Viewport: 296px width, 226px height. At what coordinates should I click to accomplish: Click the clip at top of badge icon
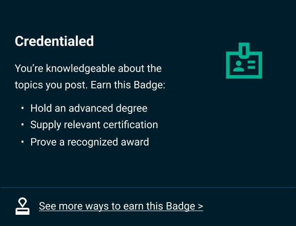pos(245,49)
